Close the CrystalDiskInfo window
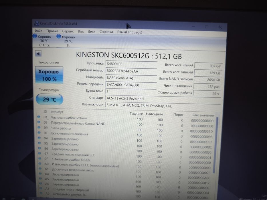The image size is (267, 200). [x=220, y=27]
